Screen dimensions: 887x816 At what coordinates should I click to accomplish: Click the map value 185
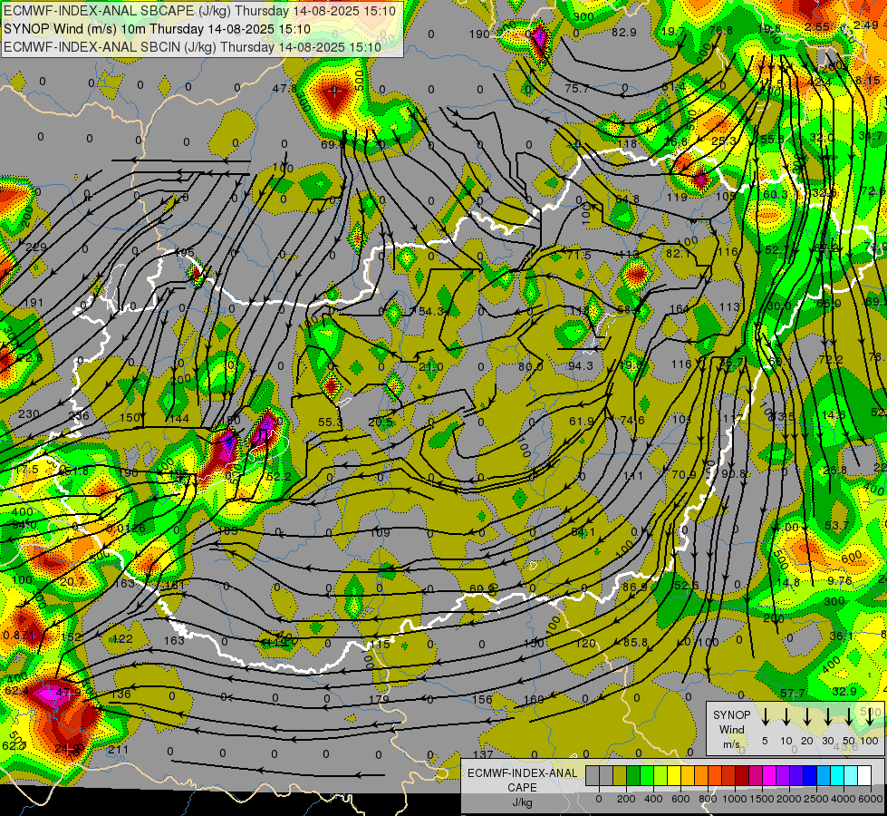pos(228,531)
